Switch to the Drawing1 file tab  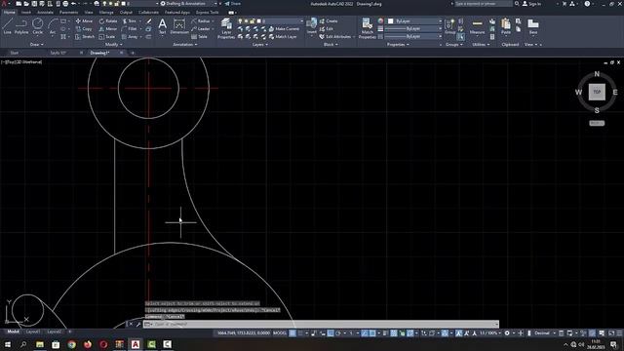(99, 53)
